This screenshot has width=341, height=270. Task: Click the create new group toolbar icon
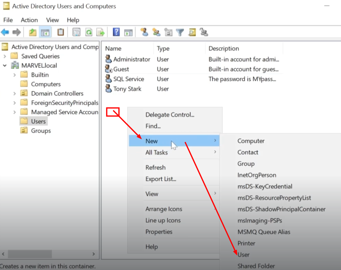coord(156,32)
